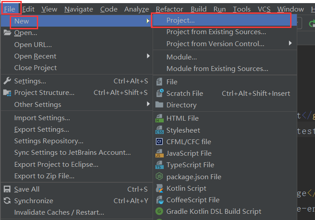Click the CoffeeScript File icon
This screenshot has height=220, width=315.
click(160, 200)
